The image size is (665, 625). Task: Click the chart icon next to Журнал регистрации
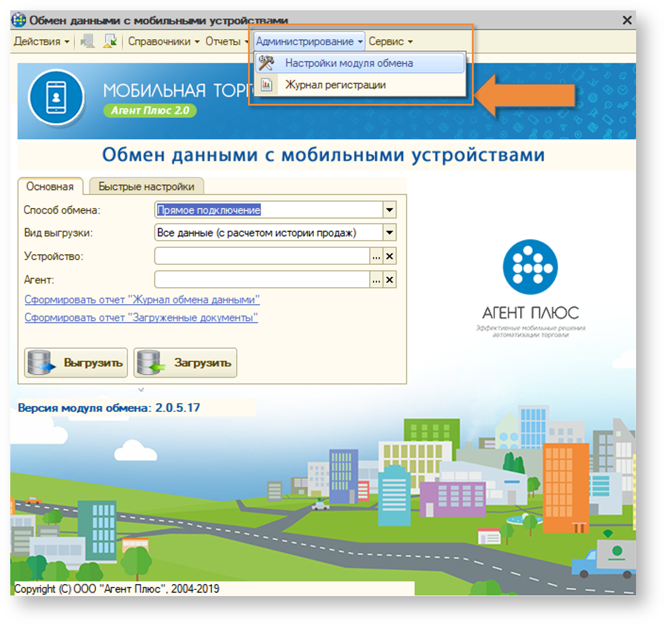pos(266,85)
